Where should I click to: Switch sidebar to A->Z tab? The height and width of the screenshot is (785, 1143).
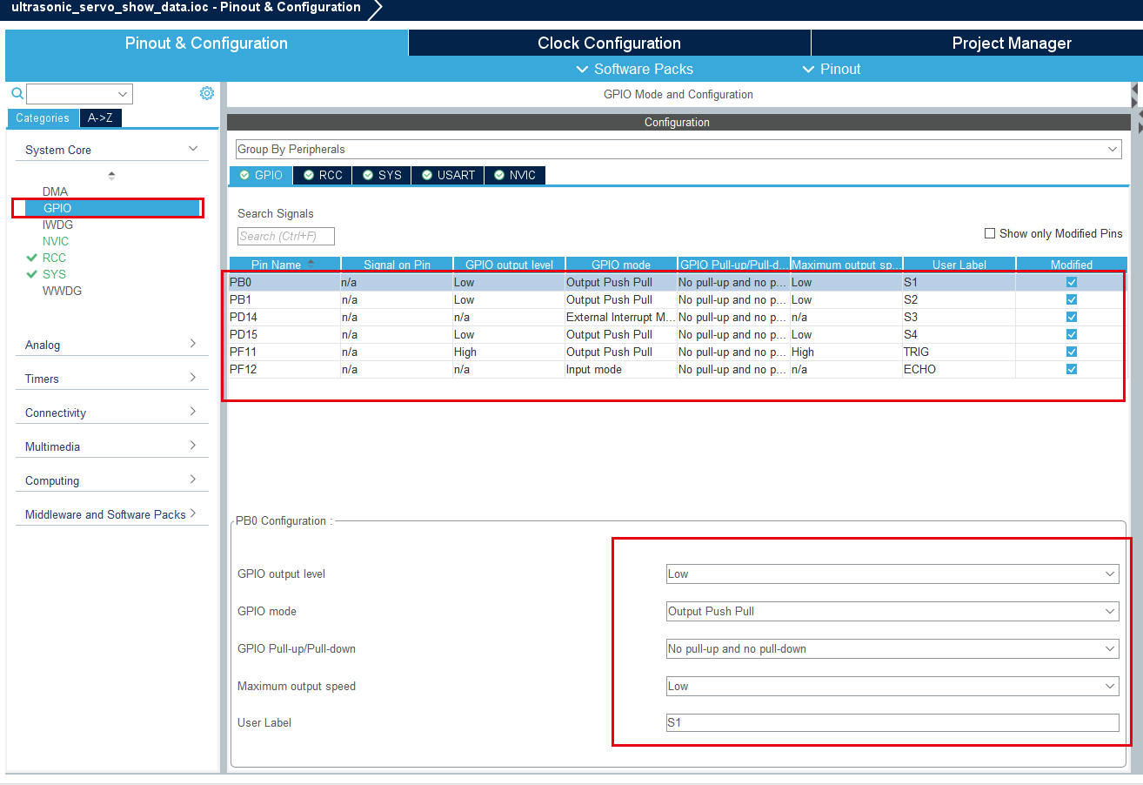[100, 118]
